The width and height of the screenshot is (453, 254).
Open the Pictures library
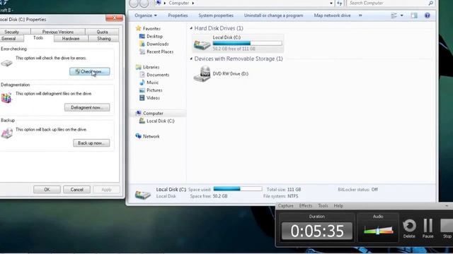pyautogui.click(x=154, y=90)
